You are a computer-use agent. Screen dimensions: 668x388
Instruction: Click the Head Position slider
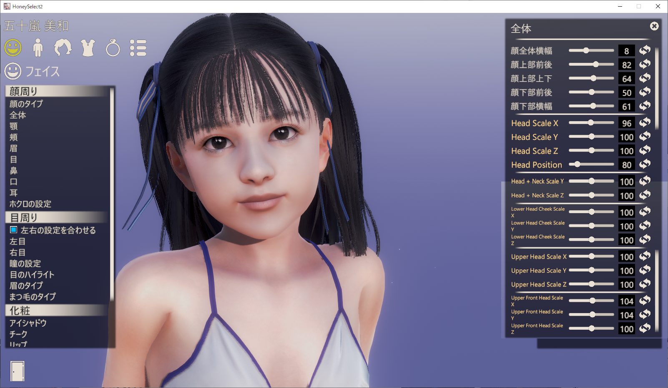tap(591, 164)
